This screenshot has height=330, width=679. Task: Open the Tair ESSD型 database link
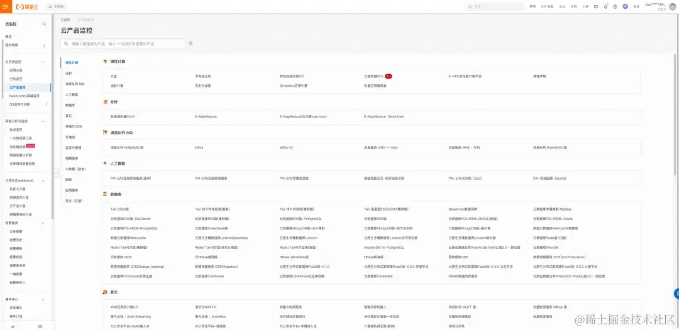119,209
